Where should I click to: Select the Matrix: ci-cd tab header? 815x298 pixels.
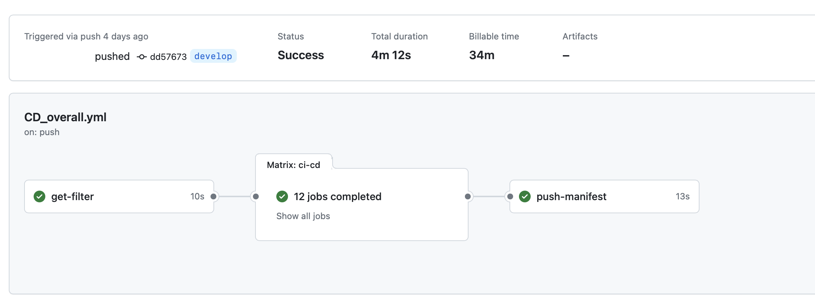tap(293, 165)
